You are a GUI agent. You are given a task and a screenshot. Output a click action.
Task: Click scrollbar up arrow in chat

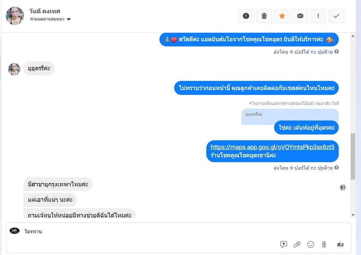coord(353,36)
